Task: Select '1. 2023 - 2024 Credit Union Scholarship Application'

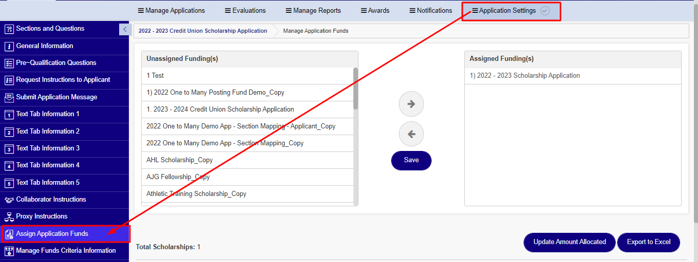Action: [247, 110]
